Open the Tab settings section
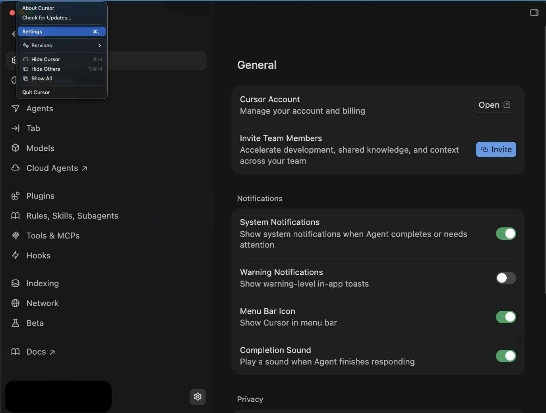The image size is (546, 413). click(x=106, y=128)
